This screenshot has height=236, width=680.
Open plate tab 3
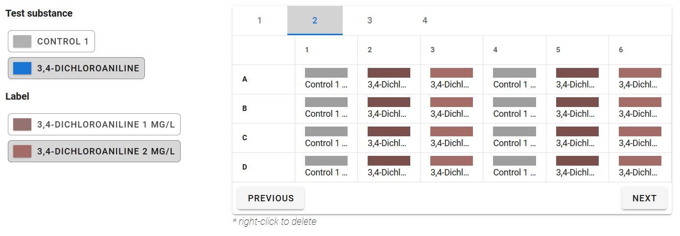(x=370, y=21)
